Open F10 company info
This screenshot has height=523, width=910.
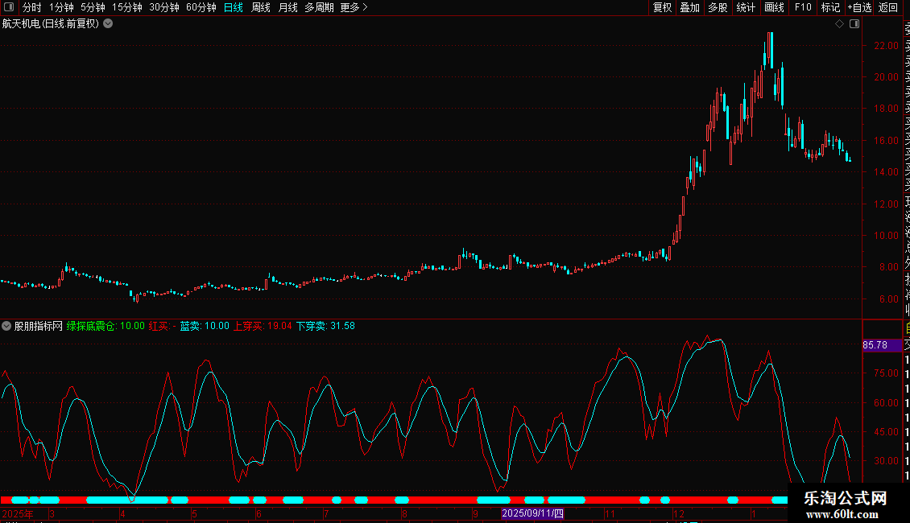click(803, 7)
